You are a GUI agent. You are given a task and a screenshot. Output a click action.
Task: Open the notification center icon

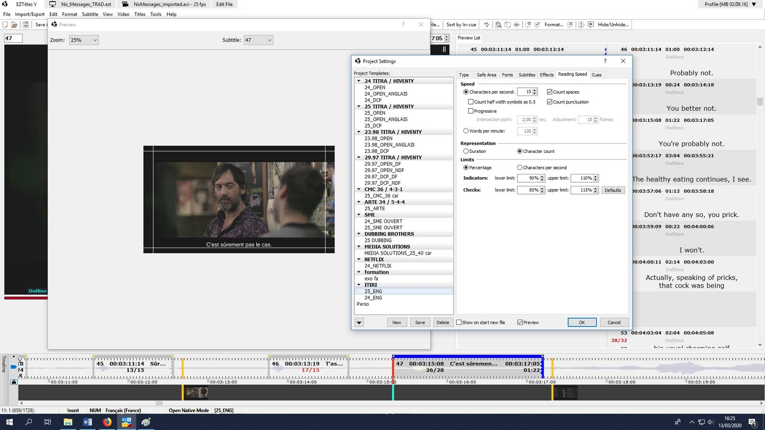753,422
